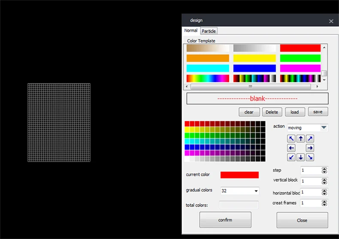The image size is (339, 239).
Task: Click the template list scroll down arrow
Action: coord(324,80)
